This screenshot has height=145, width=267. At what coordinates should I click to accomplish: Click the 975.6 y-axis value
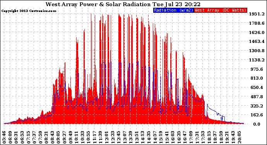click(257, 69)
